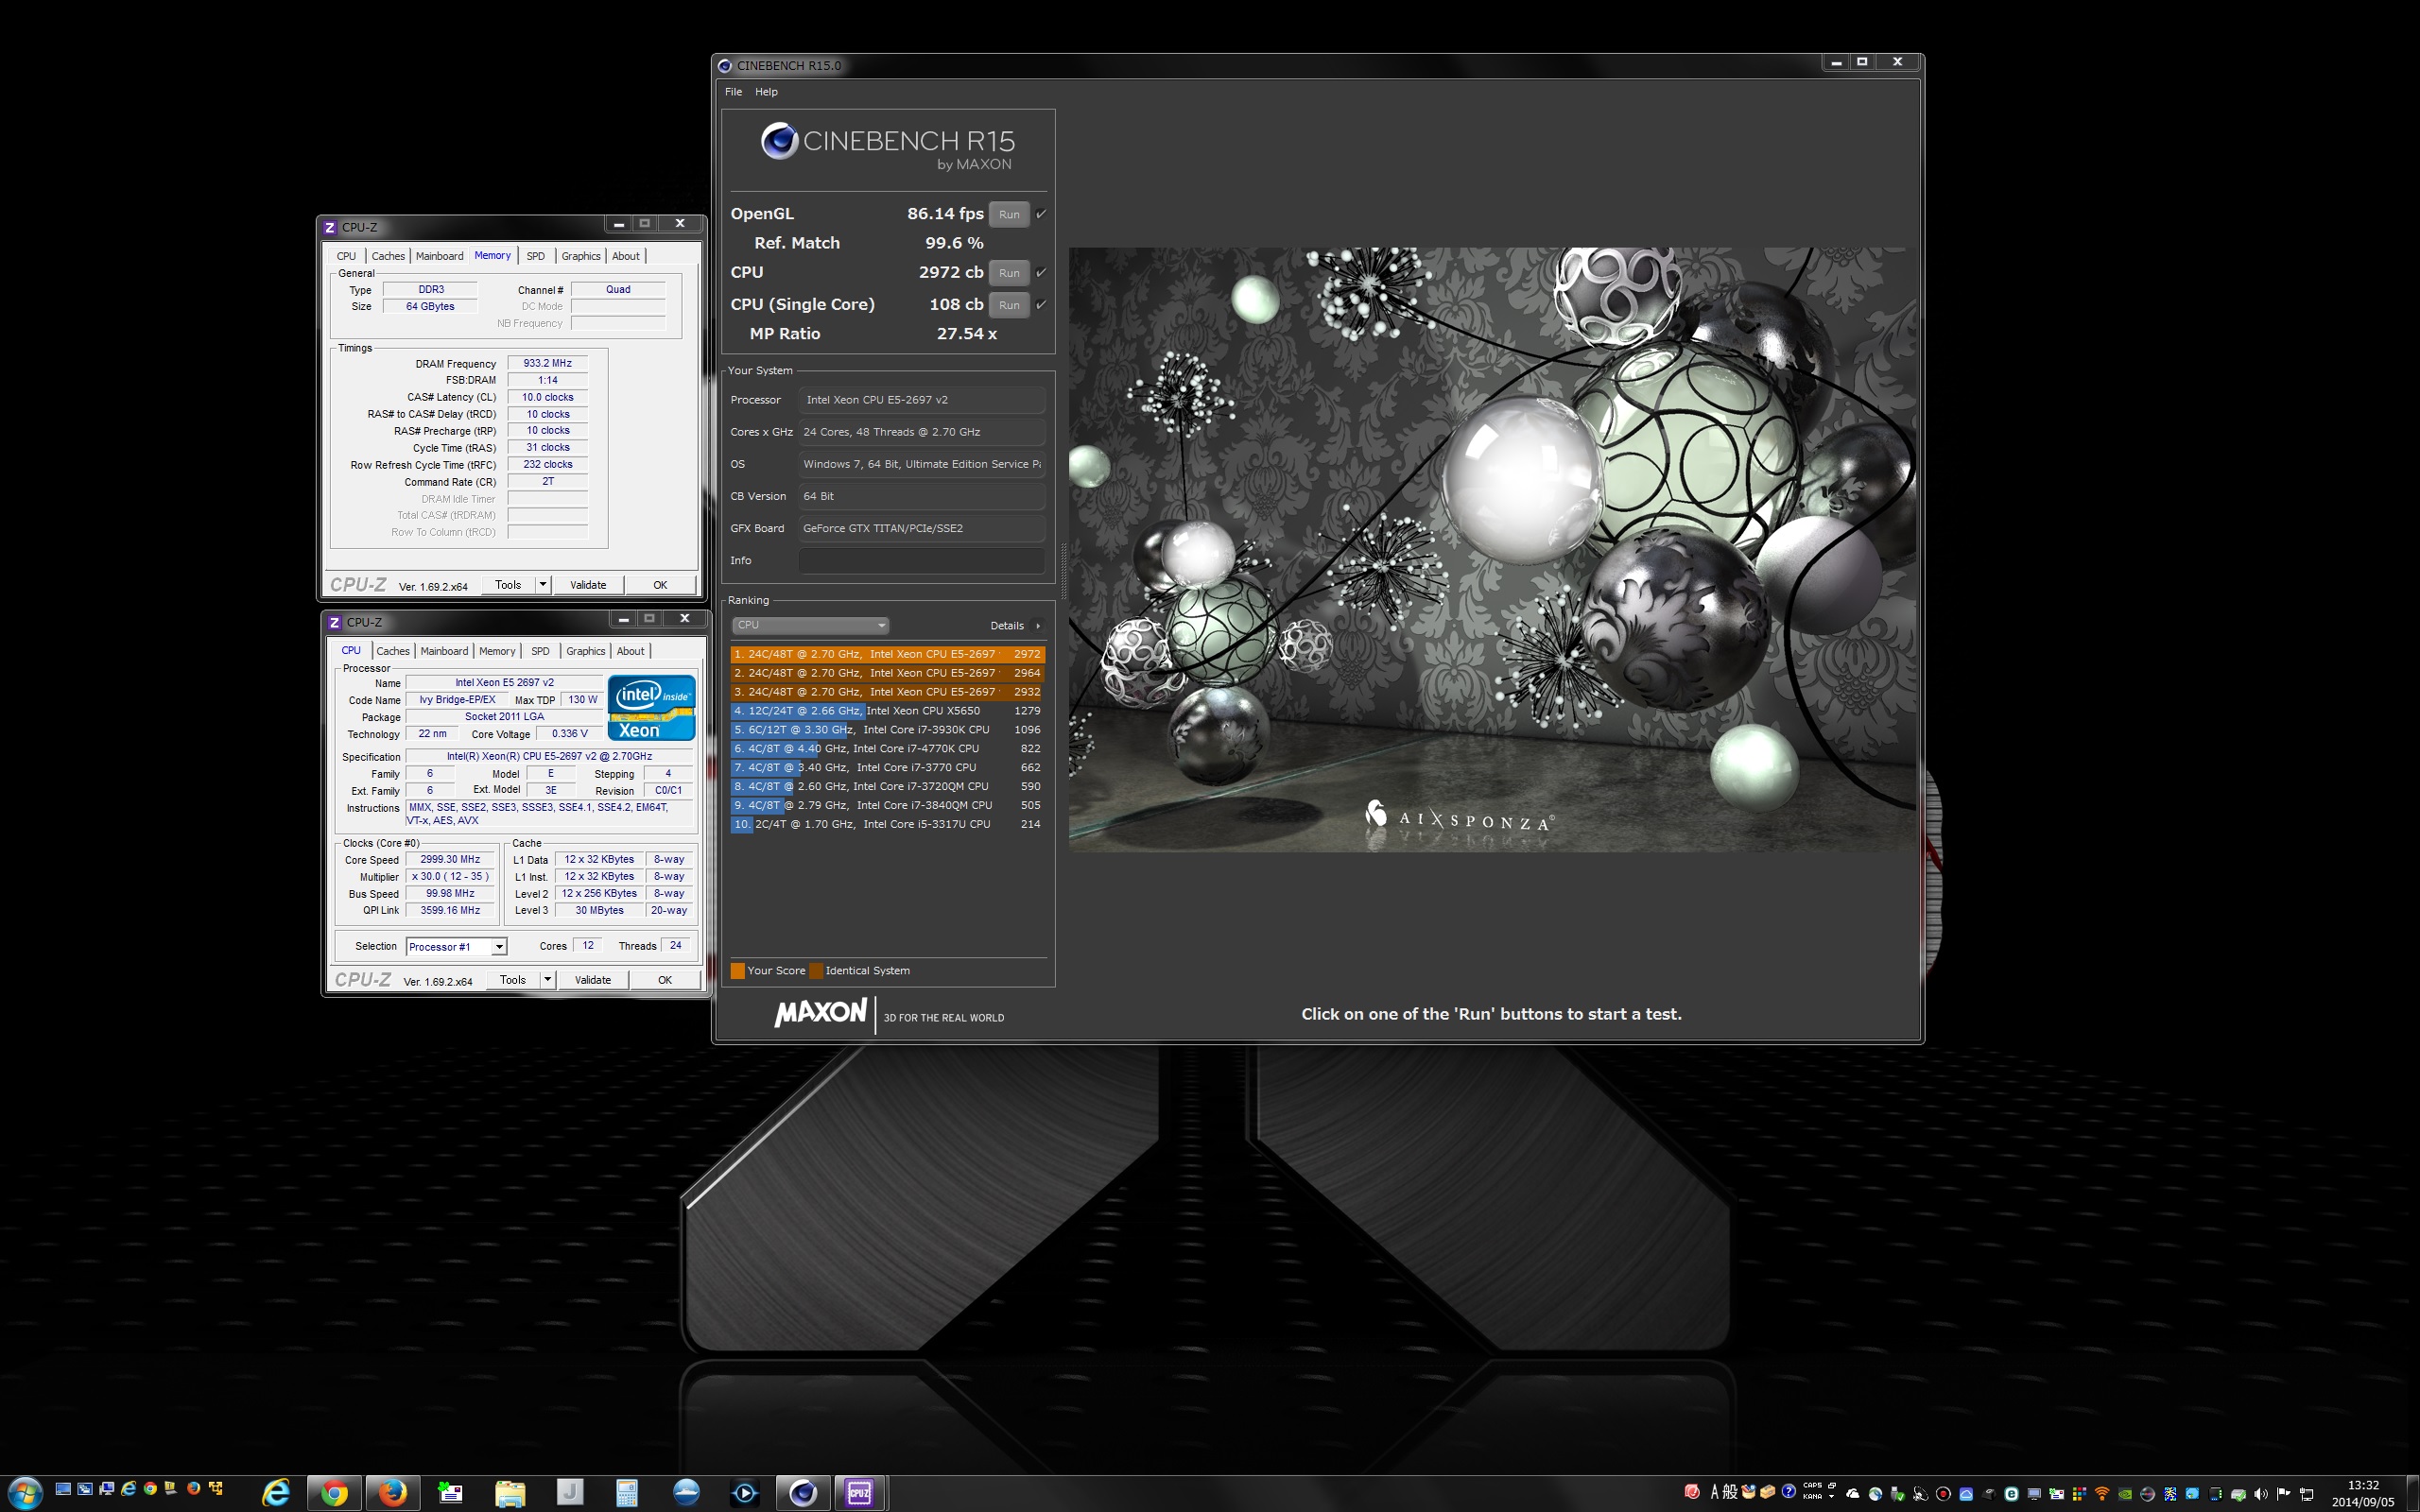This screenshot has width=2420, height=1512.
Task: Click the IME help question mark icon
Action: (x=1788, y=1492)
